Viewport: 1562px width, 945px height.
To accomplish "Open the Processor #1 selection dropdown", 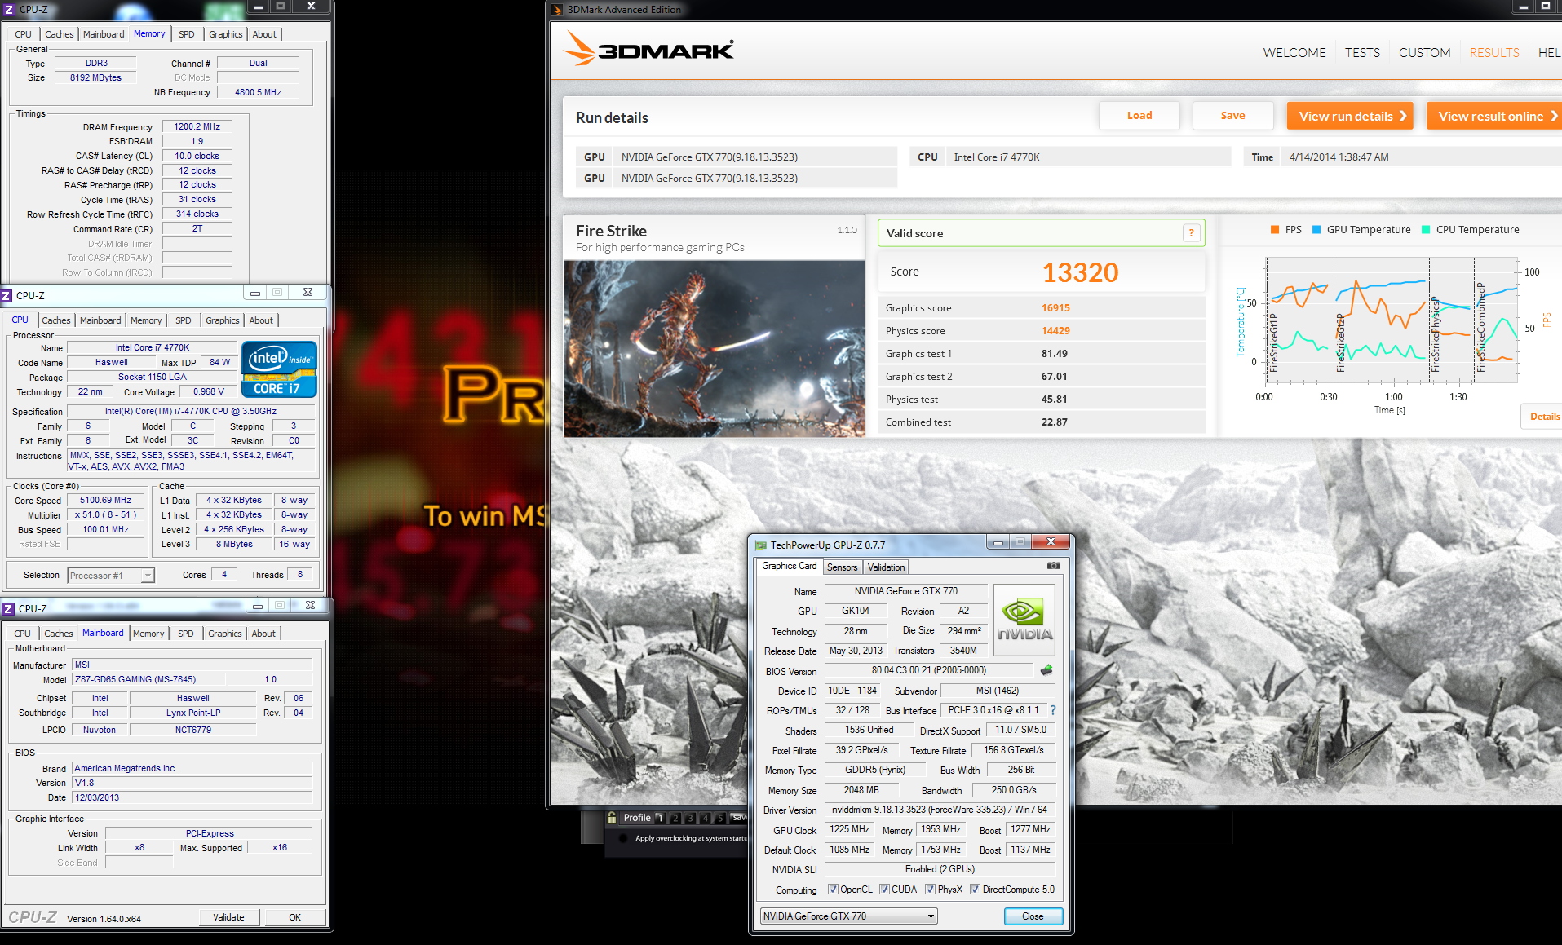I will [x=110, y=576].
